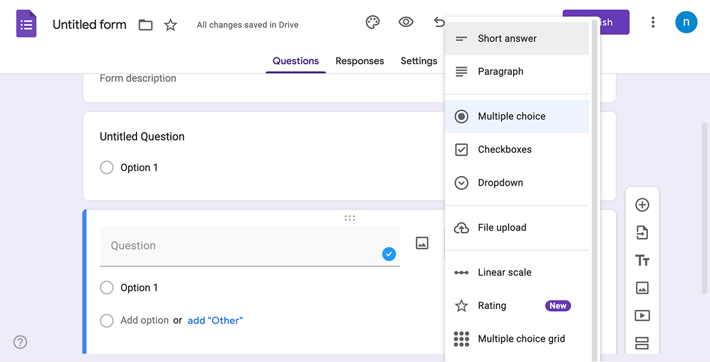The image size is (710, 362).
Task: Add a new section
Action: (x=642, y=343)
